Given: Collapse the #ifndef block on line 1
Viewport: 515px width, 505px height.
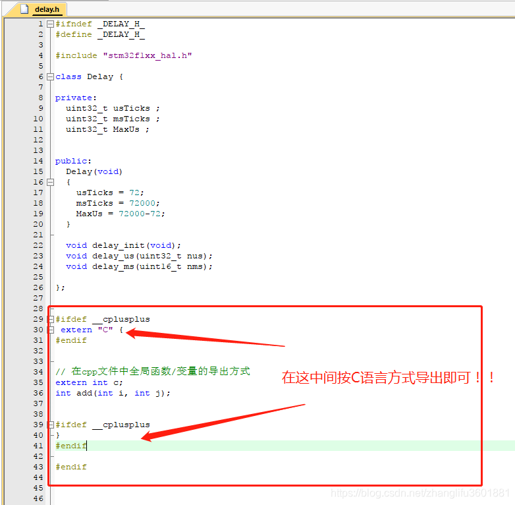Looking at the screenshot, I should pyautogui.click(x=50, y=24).
